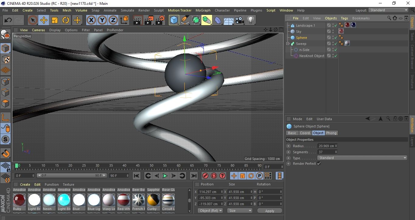The image size is (415, 220).
Task: Select the Curby material swatch
Action: click(153, 200)
